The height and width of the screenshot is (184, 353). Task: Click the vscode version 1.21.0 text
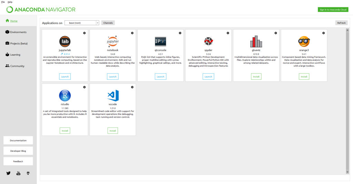click(x=113, y=108)
